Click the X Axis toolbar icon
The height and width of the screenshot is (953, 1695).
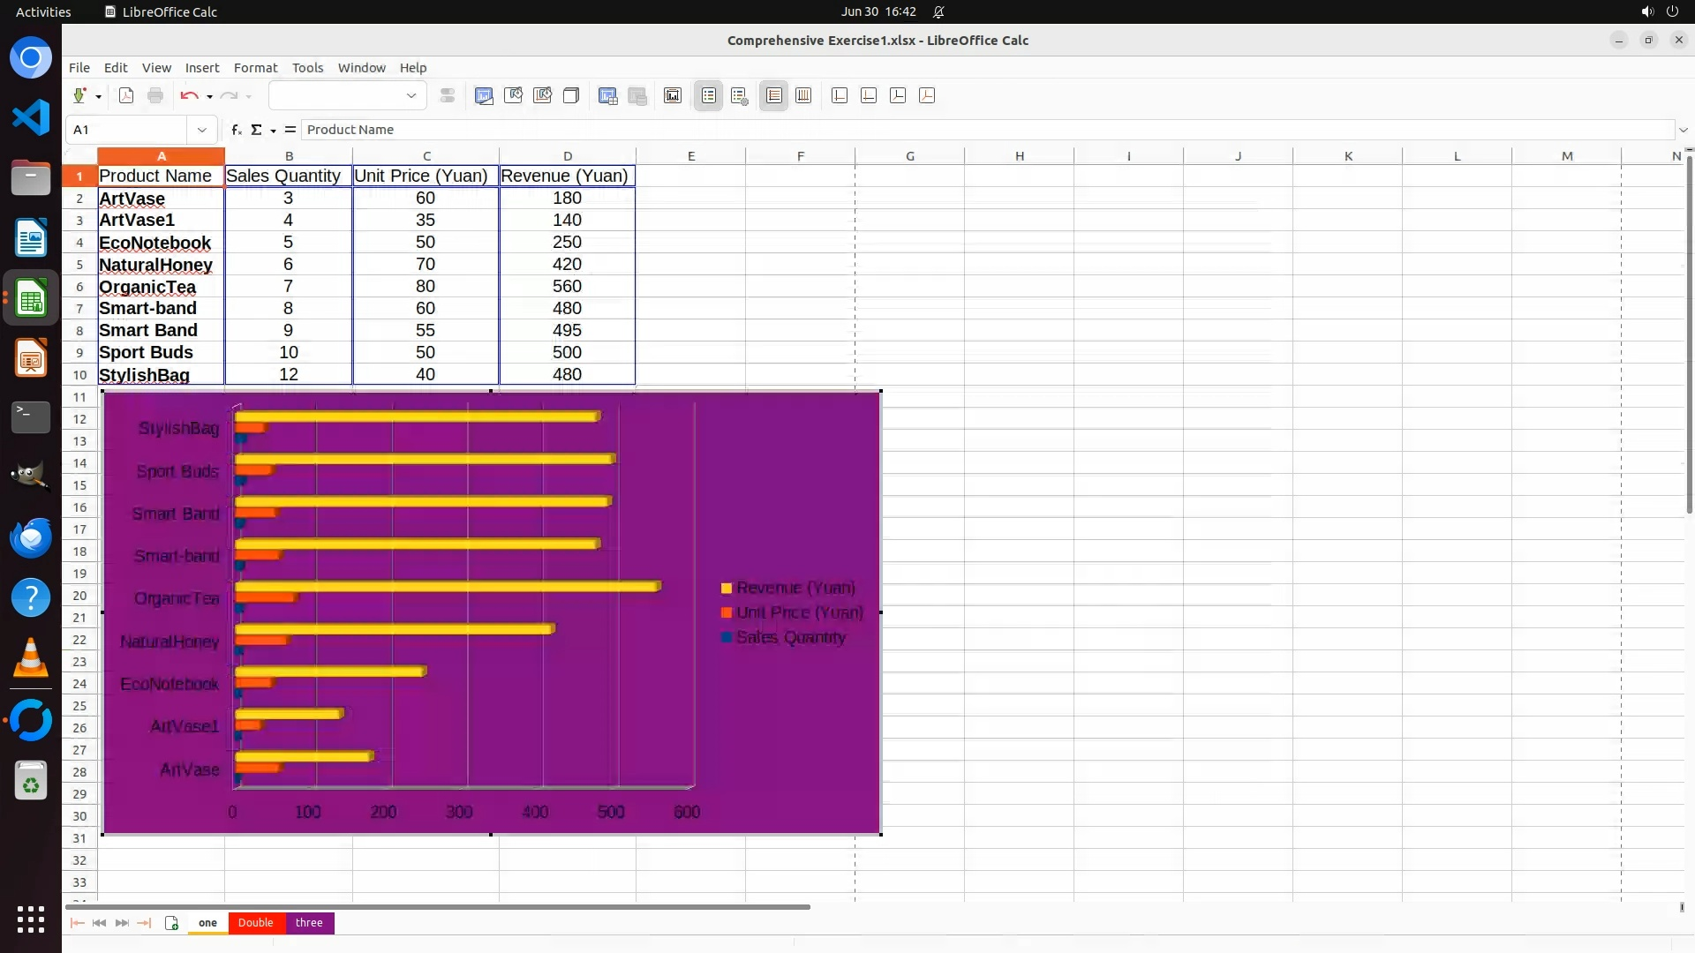pyautogui.click(x=840, y=95)
